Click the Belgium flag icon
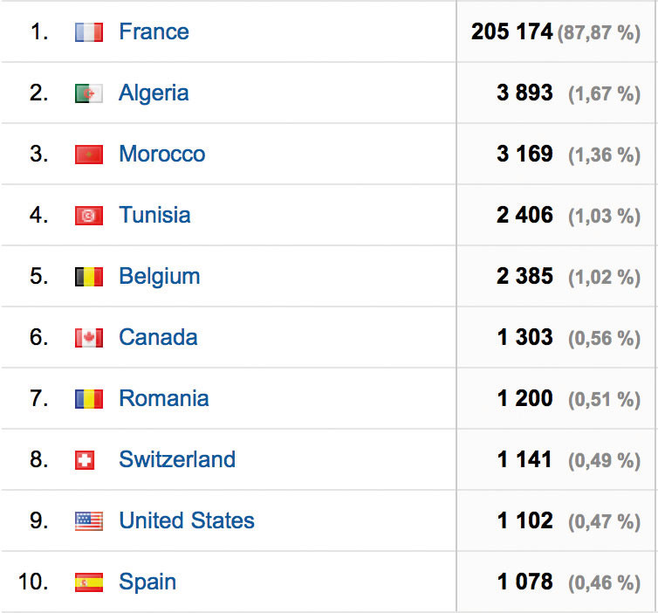658x613 pixels. 89,277
